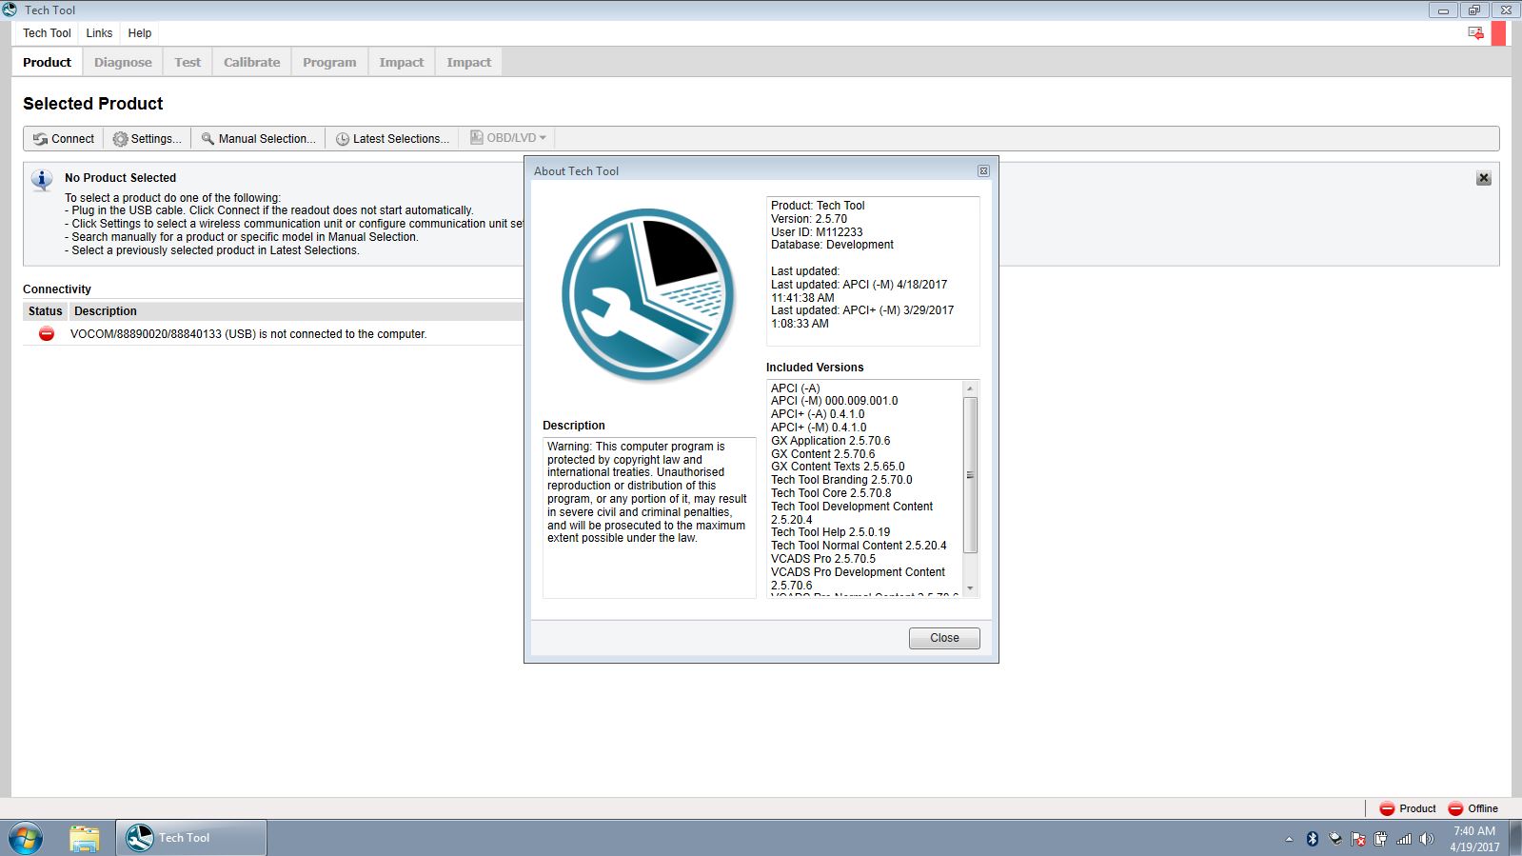This screenshot has height=856, width=1522.
Task: Select the first Impact tab
Action: (x=401, y=63)
